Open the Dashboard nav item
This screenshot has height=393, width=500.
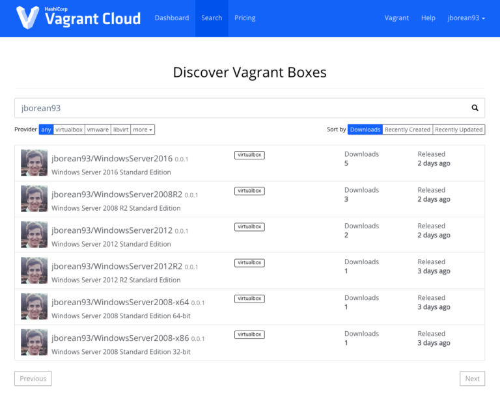click(172, 18)
